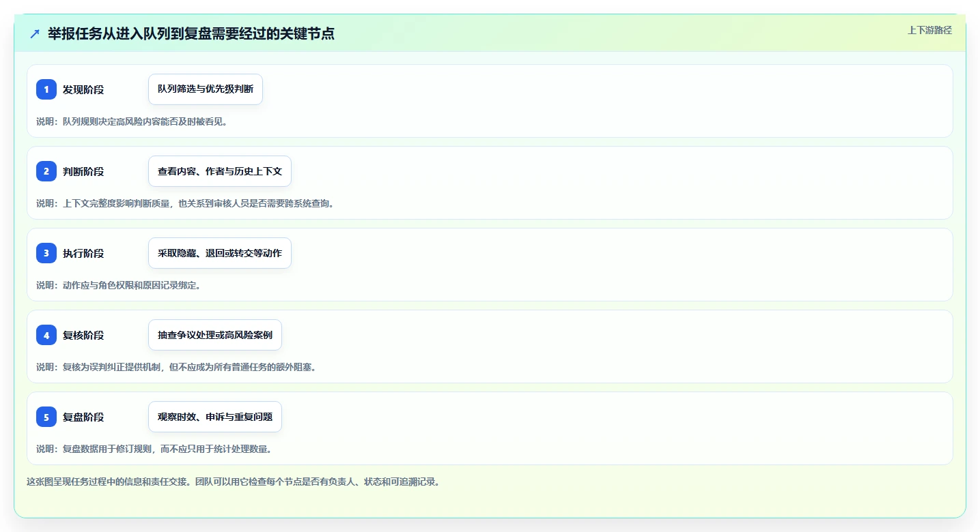This screenshot has height=532, width=980.
Task: Click the step 3 number badge
Action: point(46,253)
